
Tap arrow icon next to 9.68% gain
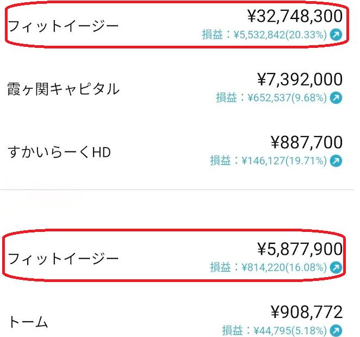336,97
